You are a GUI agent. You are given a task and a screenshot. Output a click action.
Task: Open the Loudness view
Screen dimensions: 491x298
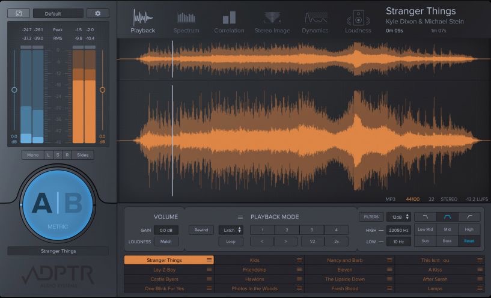(358, 22)
